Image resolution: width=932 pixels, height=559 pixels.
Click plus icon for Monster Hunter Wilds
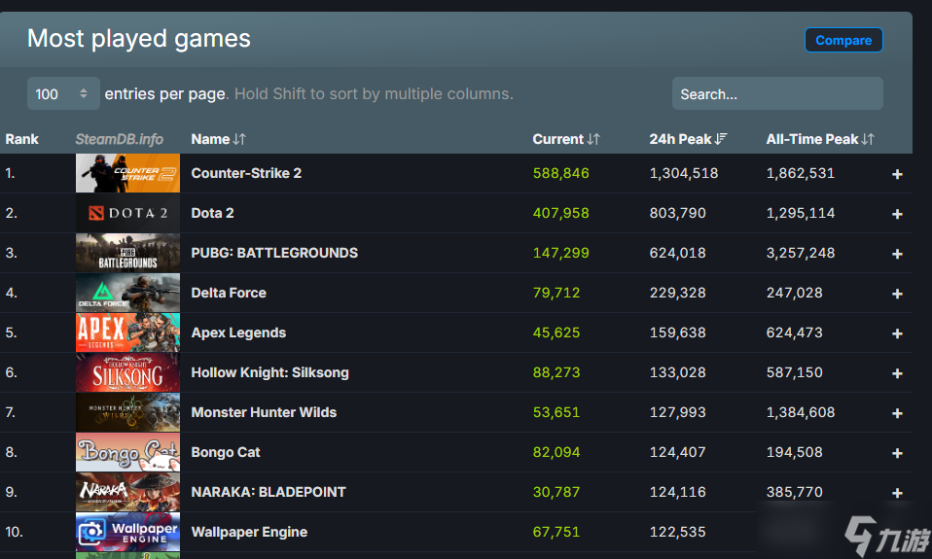coord(897,413)
